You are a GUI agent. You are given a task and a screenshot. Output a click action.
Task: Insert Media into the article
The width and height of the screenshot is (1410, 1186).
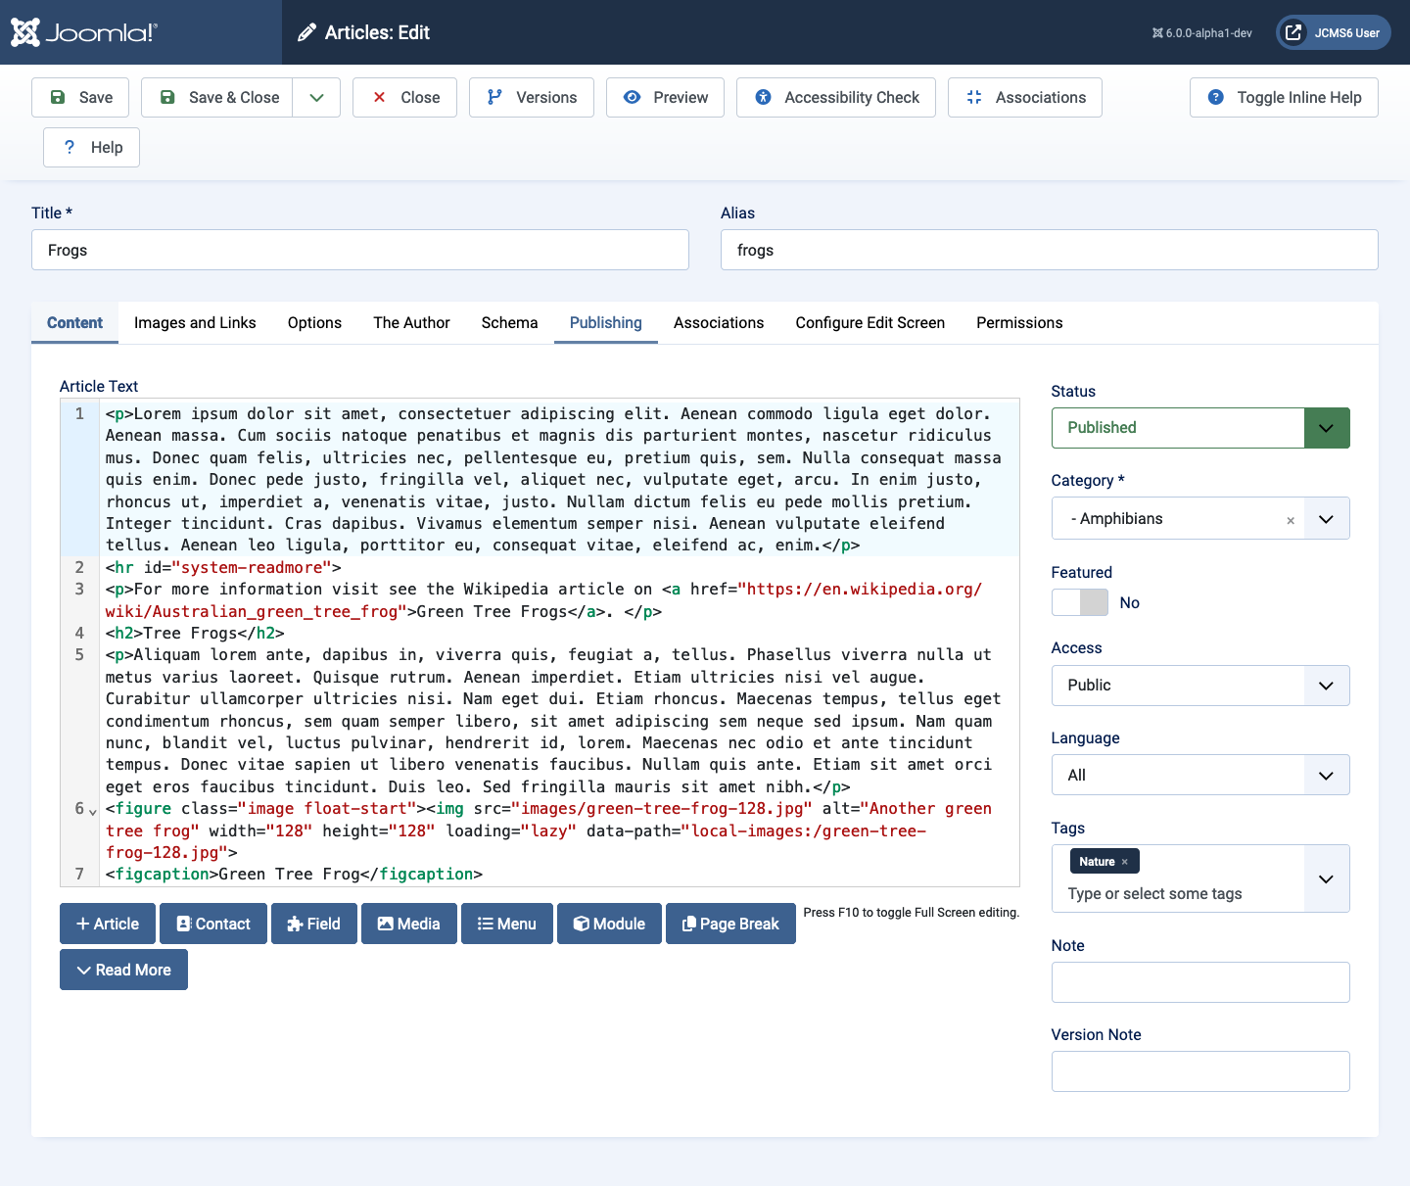coord(408,924)
